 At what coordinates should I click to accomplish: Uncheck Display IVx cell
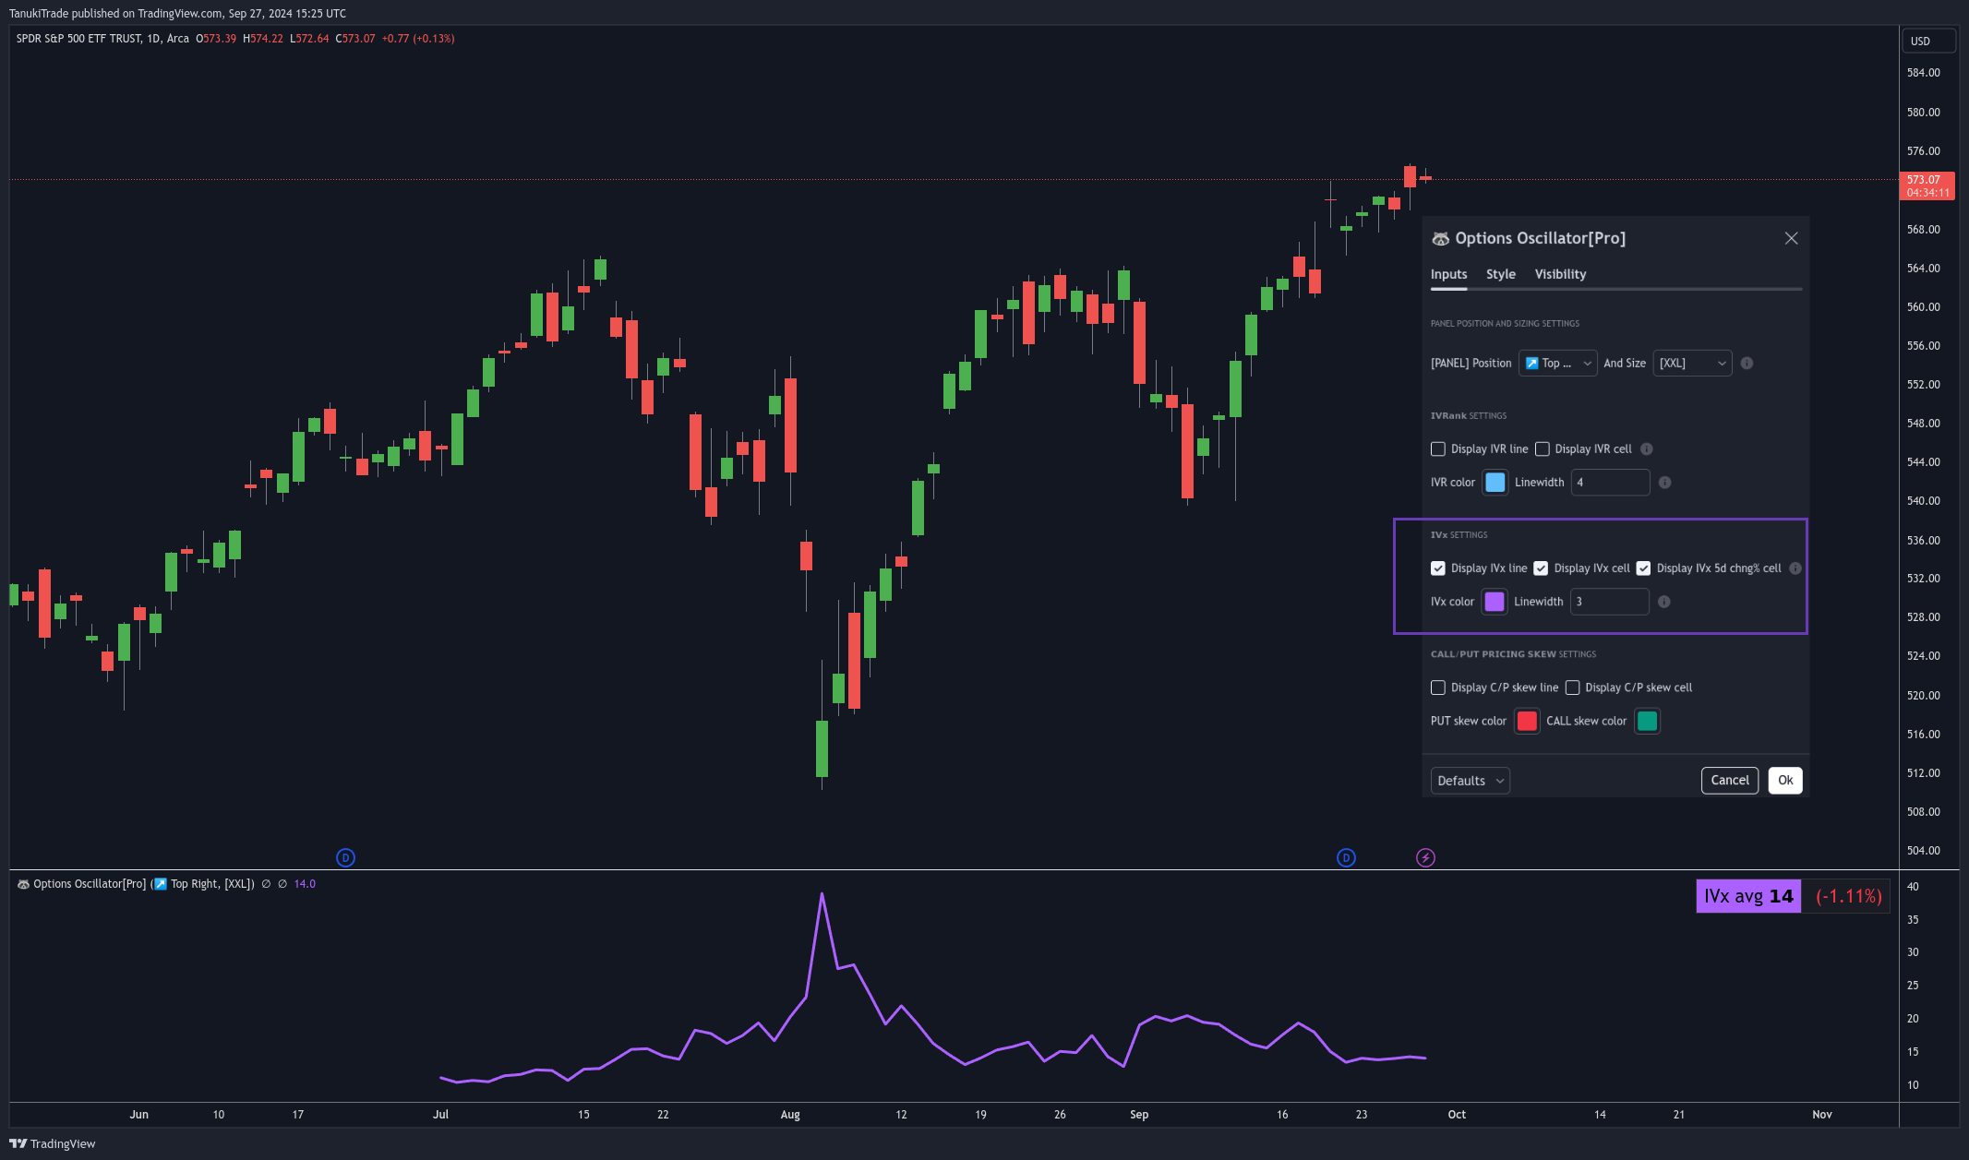coord(1541,568)
